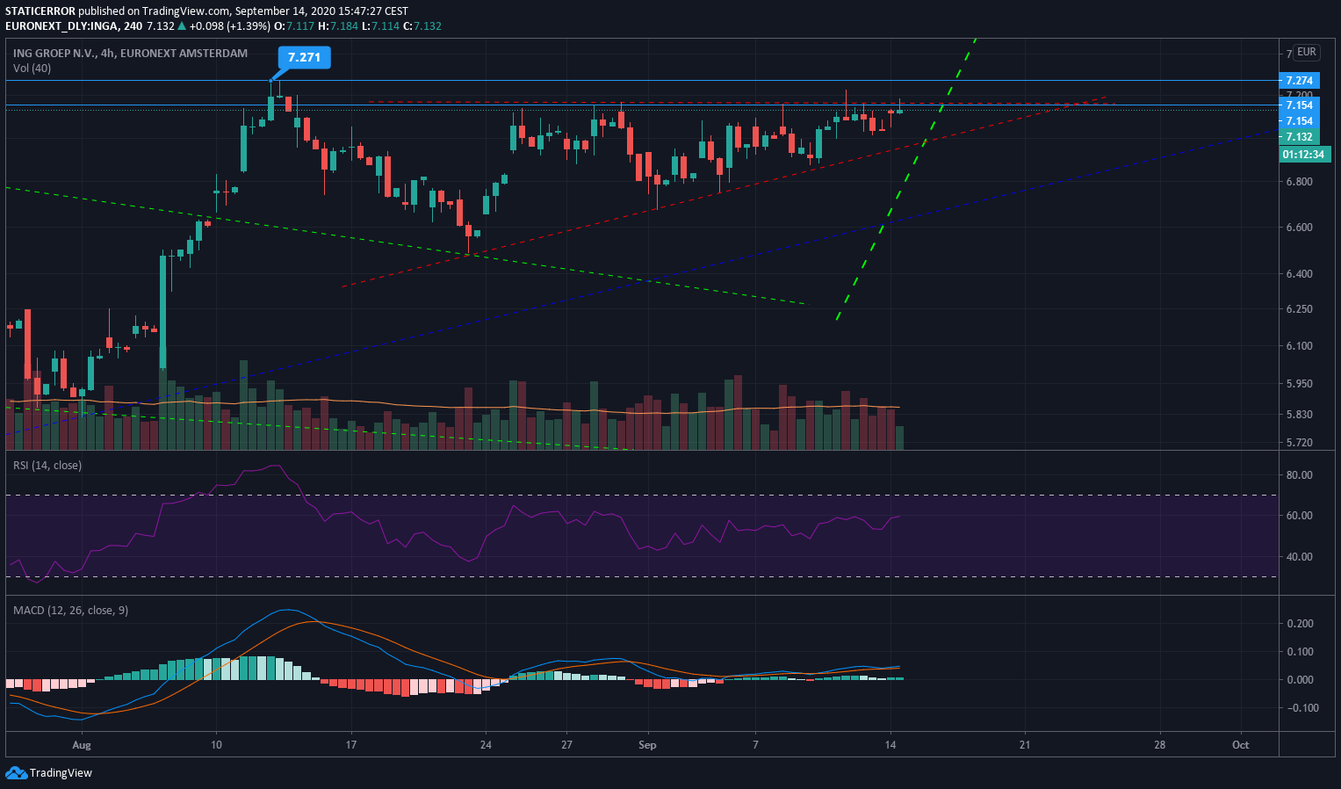This screenshot has height=789, width=1341.
Task: Click the 0.200 MACD axis value
Action: (x=1299, y=624)
